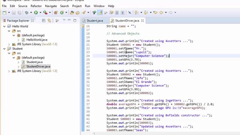240x135 pixels.
Task: Toggle Show Whitespace Characters pilcrow icon
Action: click(x=123, y=12)
